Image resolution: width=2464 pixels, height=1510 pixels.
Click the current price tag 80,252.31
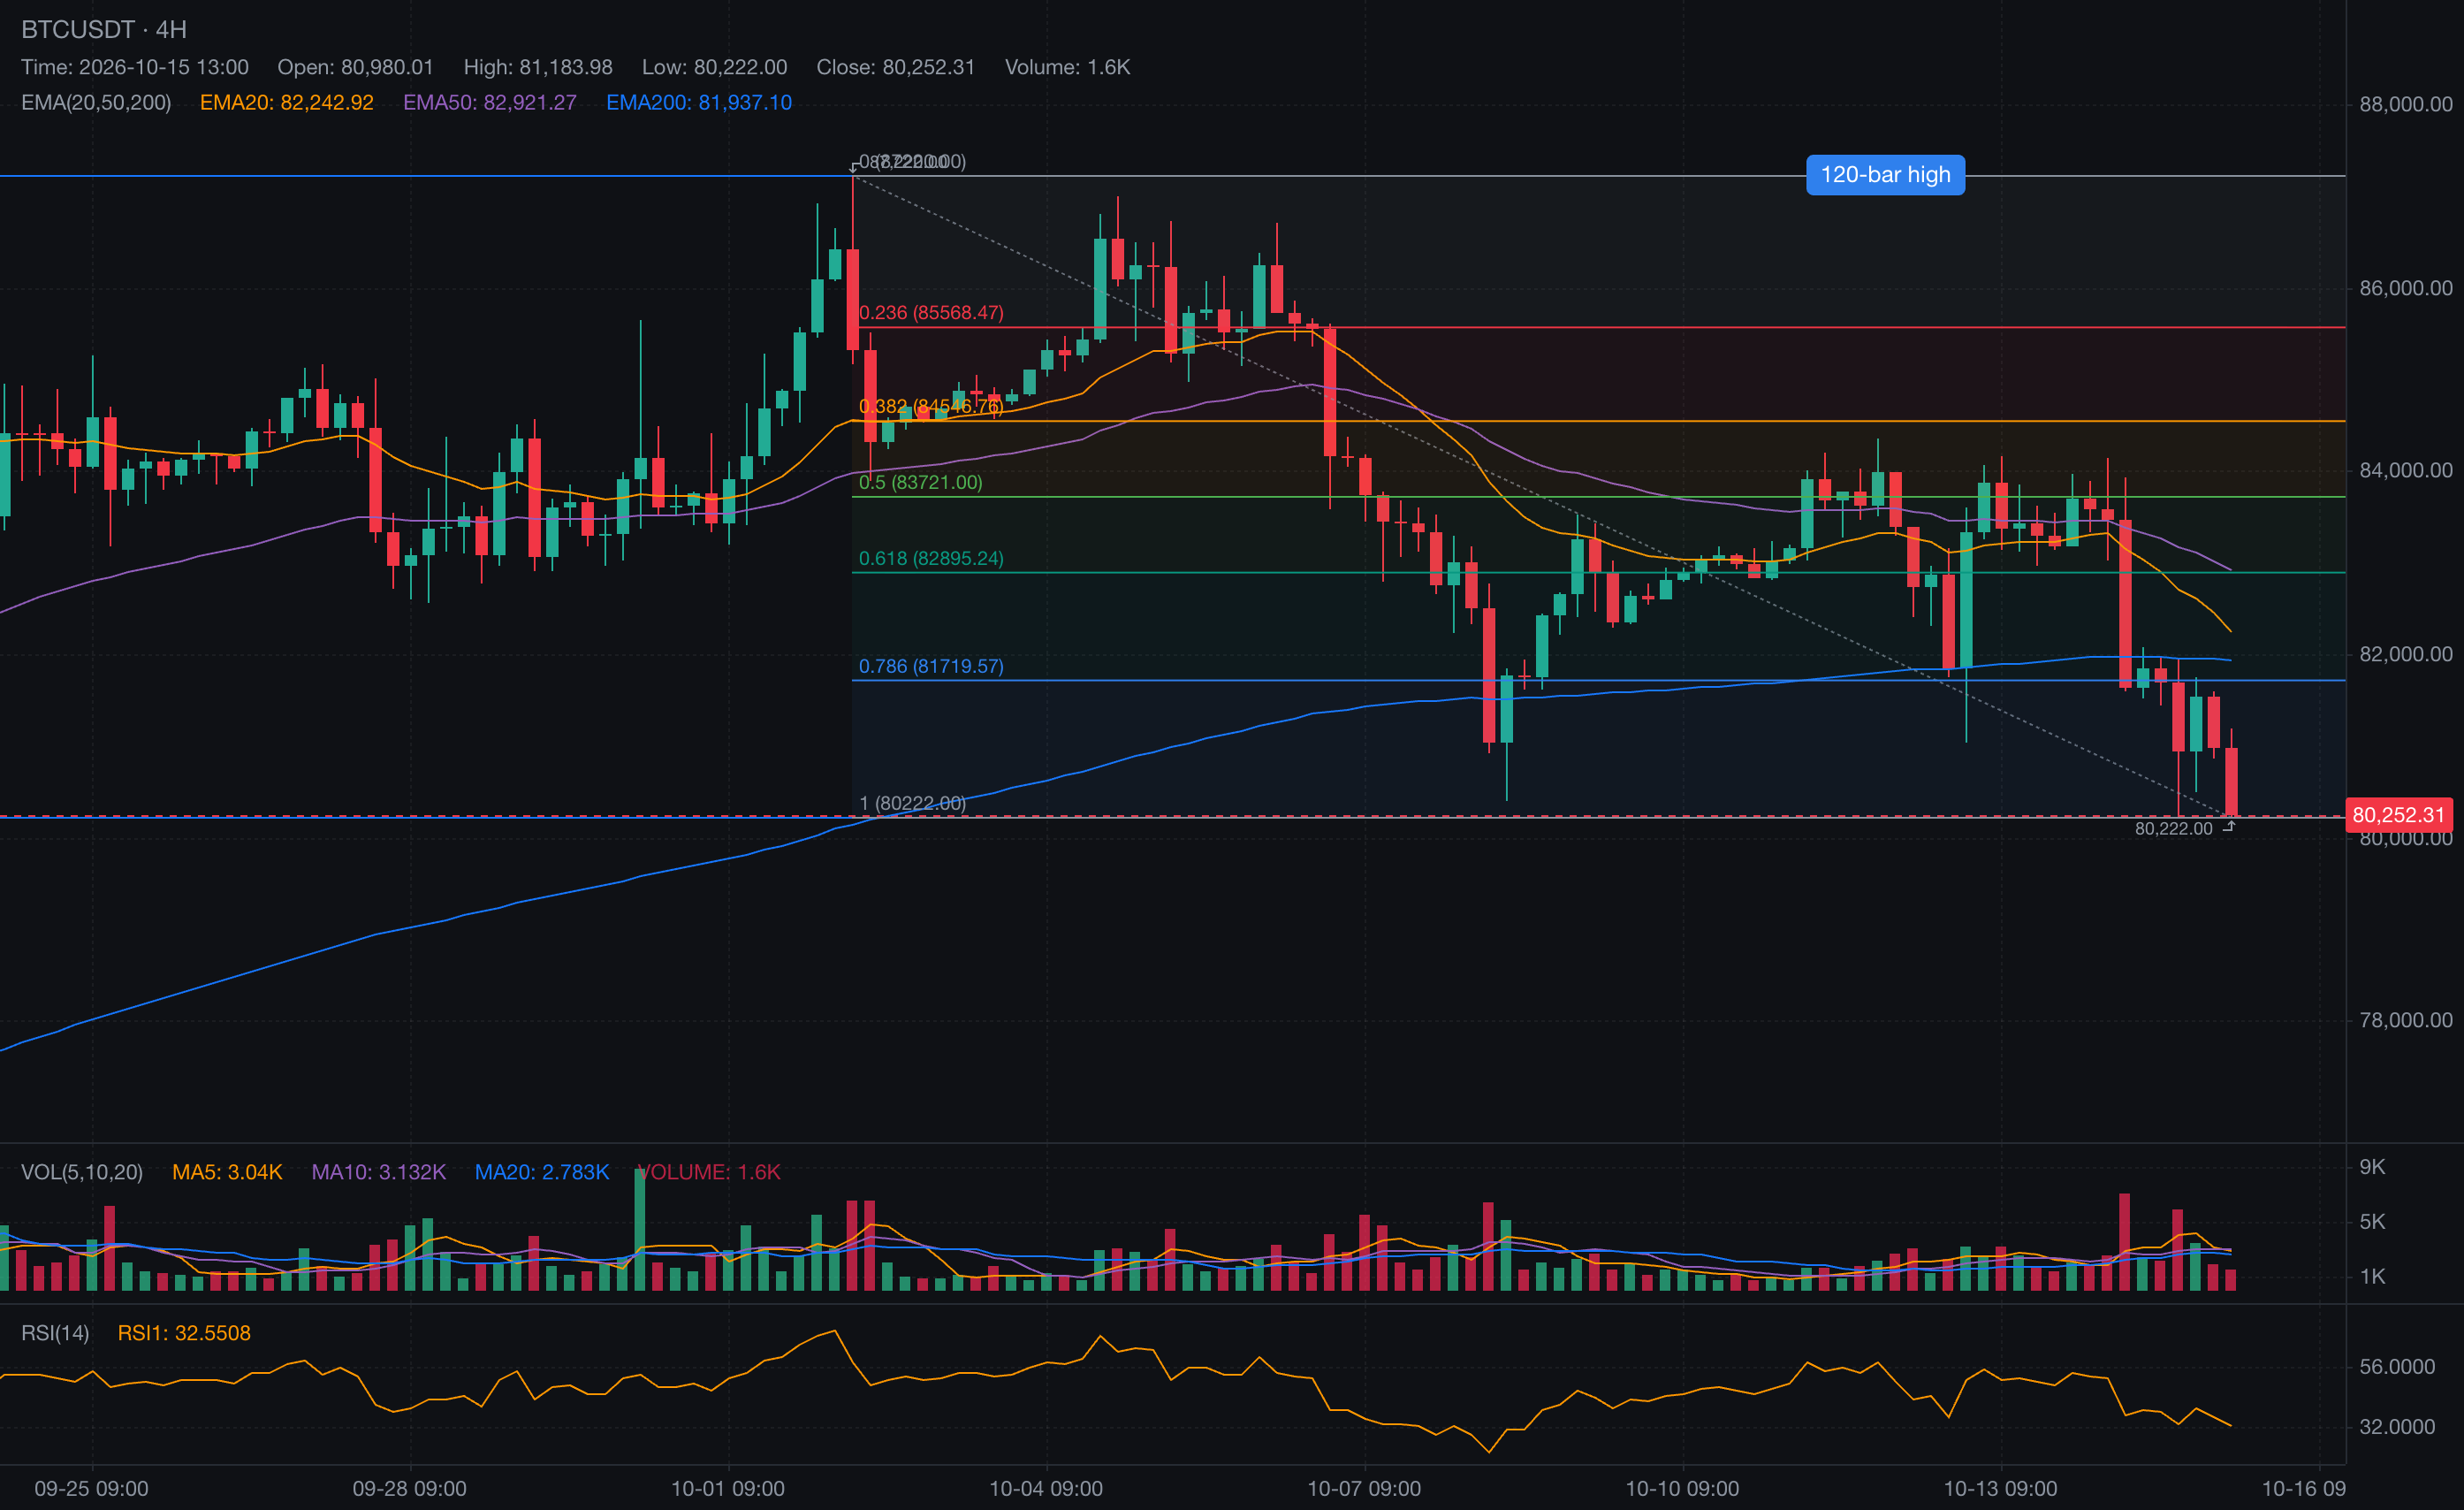click(x=2398, y=815)
